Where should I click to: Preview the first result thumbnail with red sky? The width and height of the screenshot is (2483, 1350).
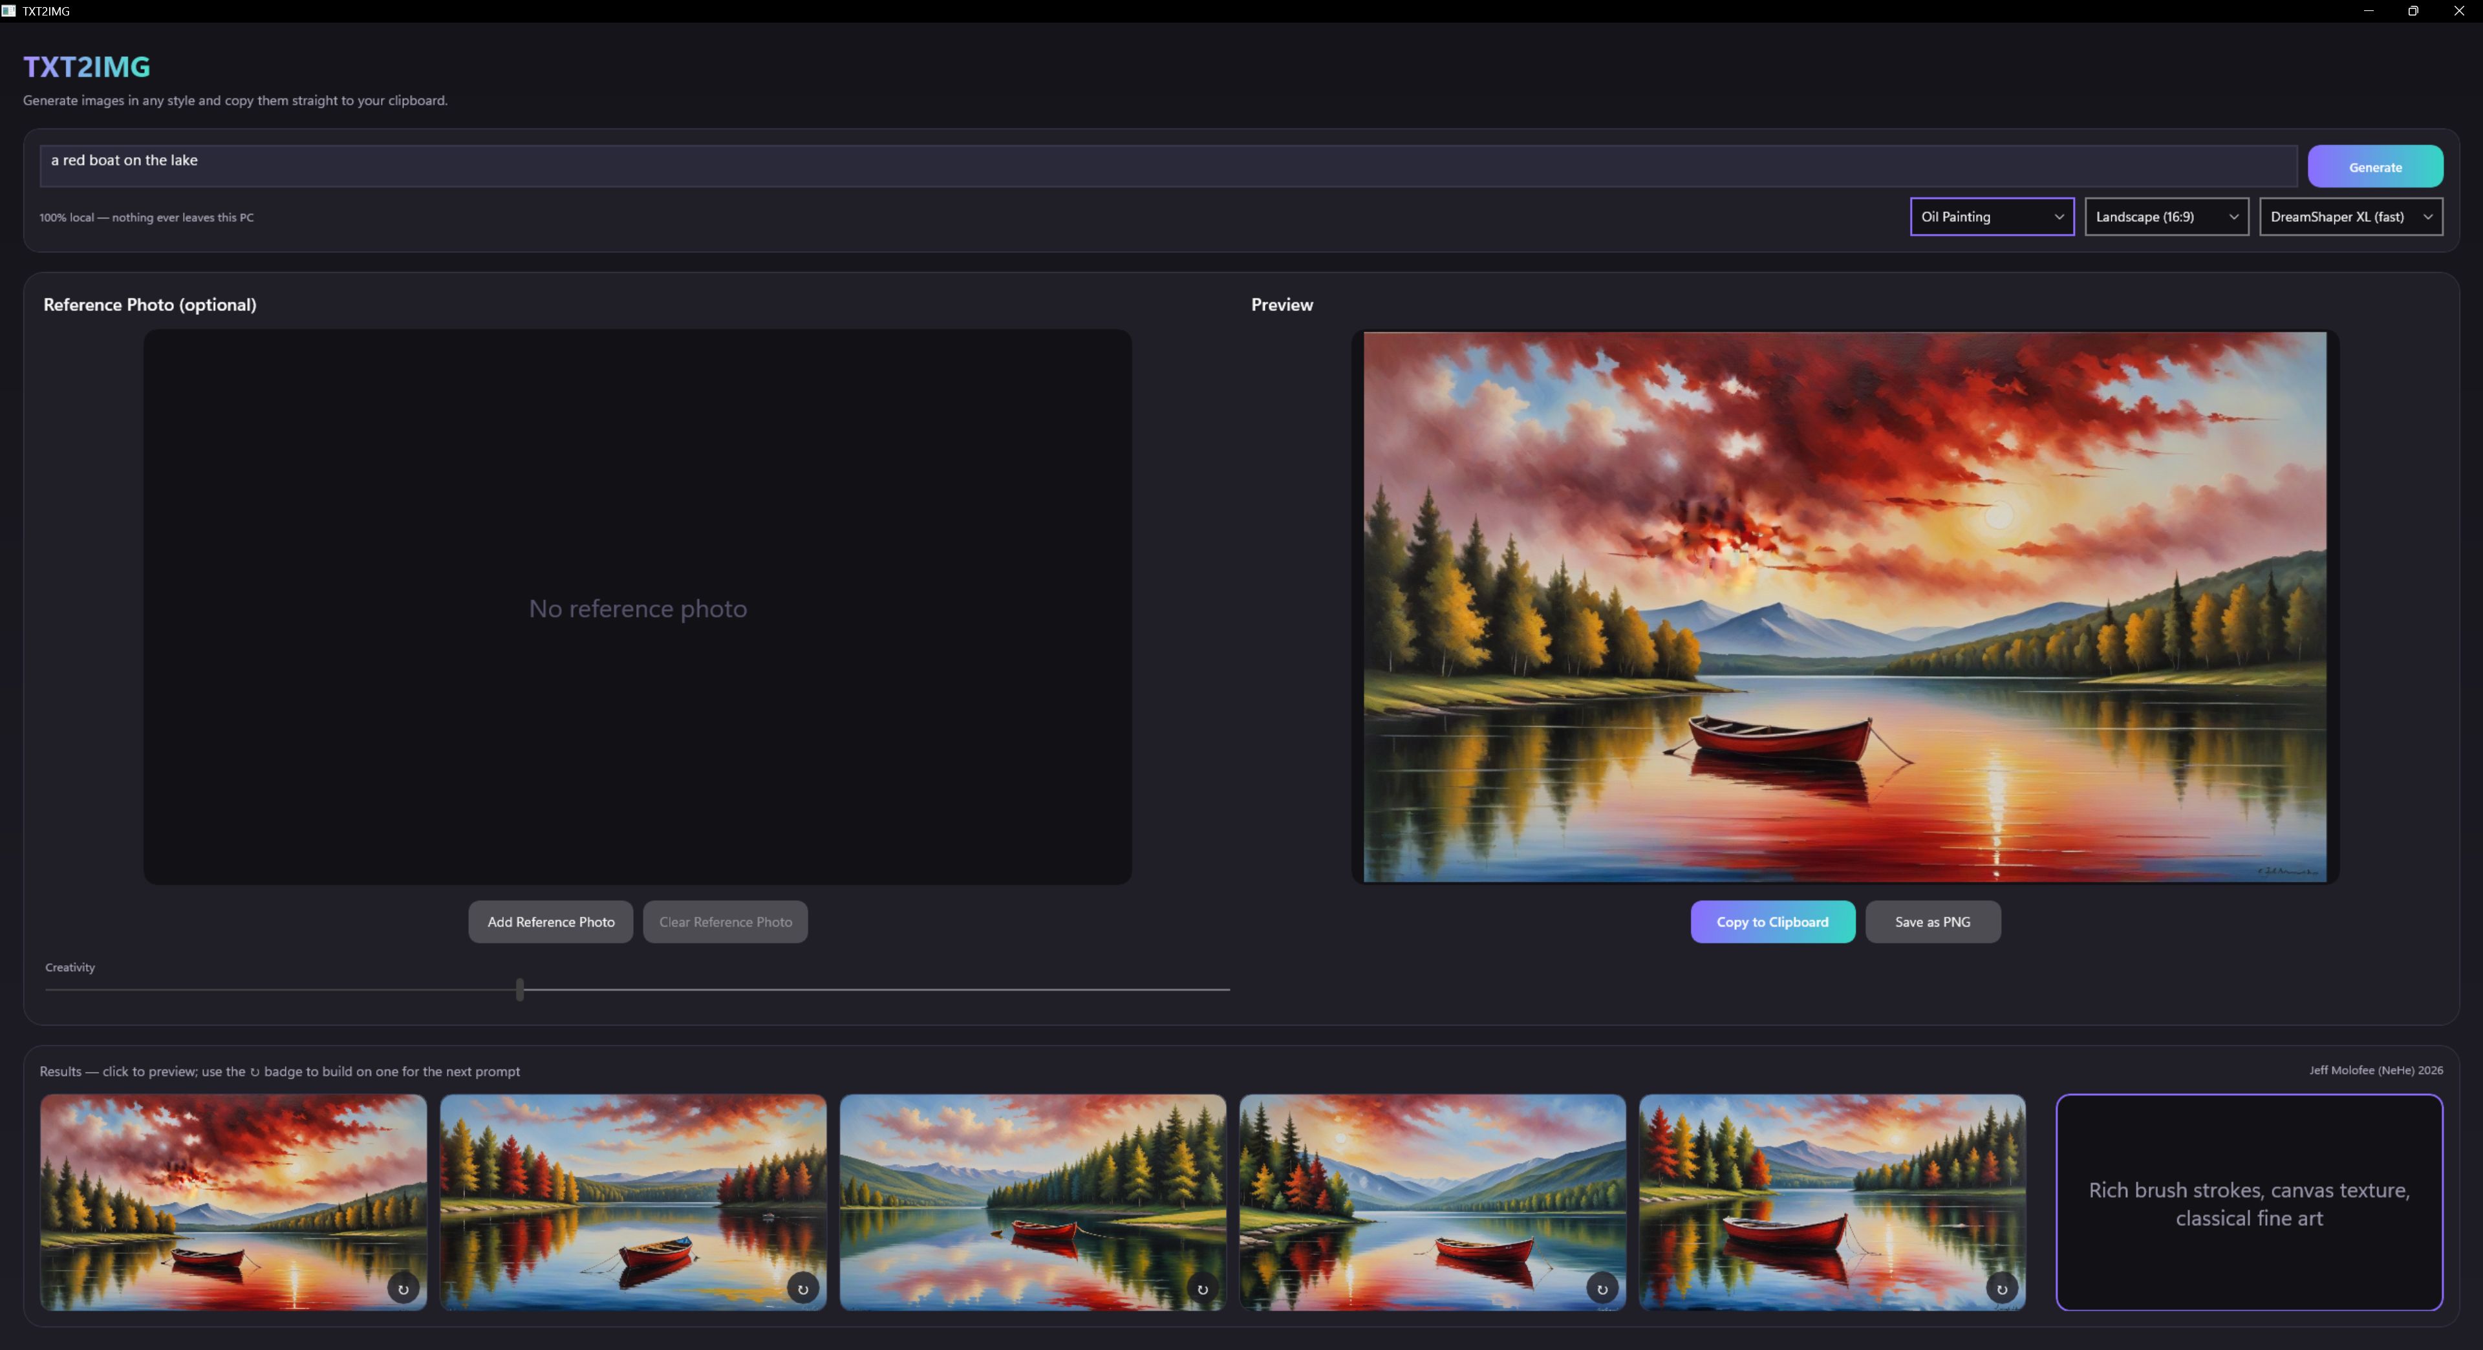click(x=233, y=1201)
